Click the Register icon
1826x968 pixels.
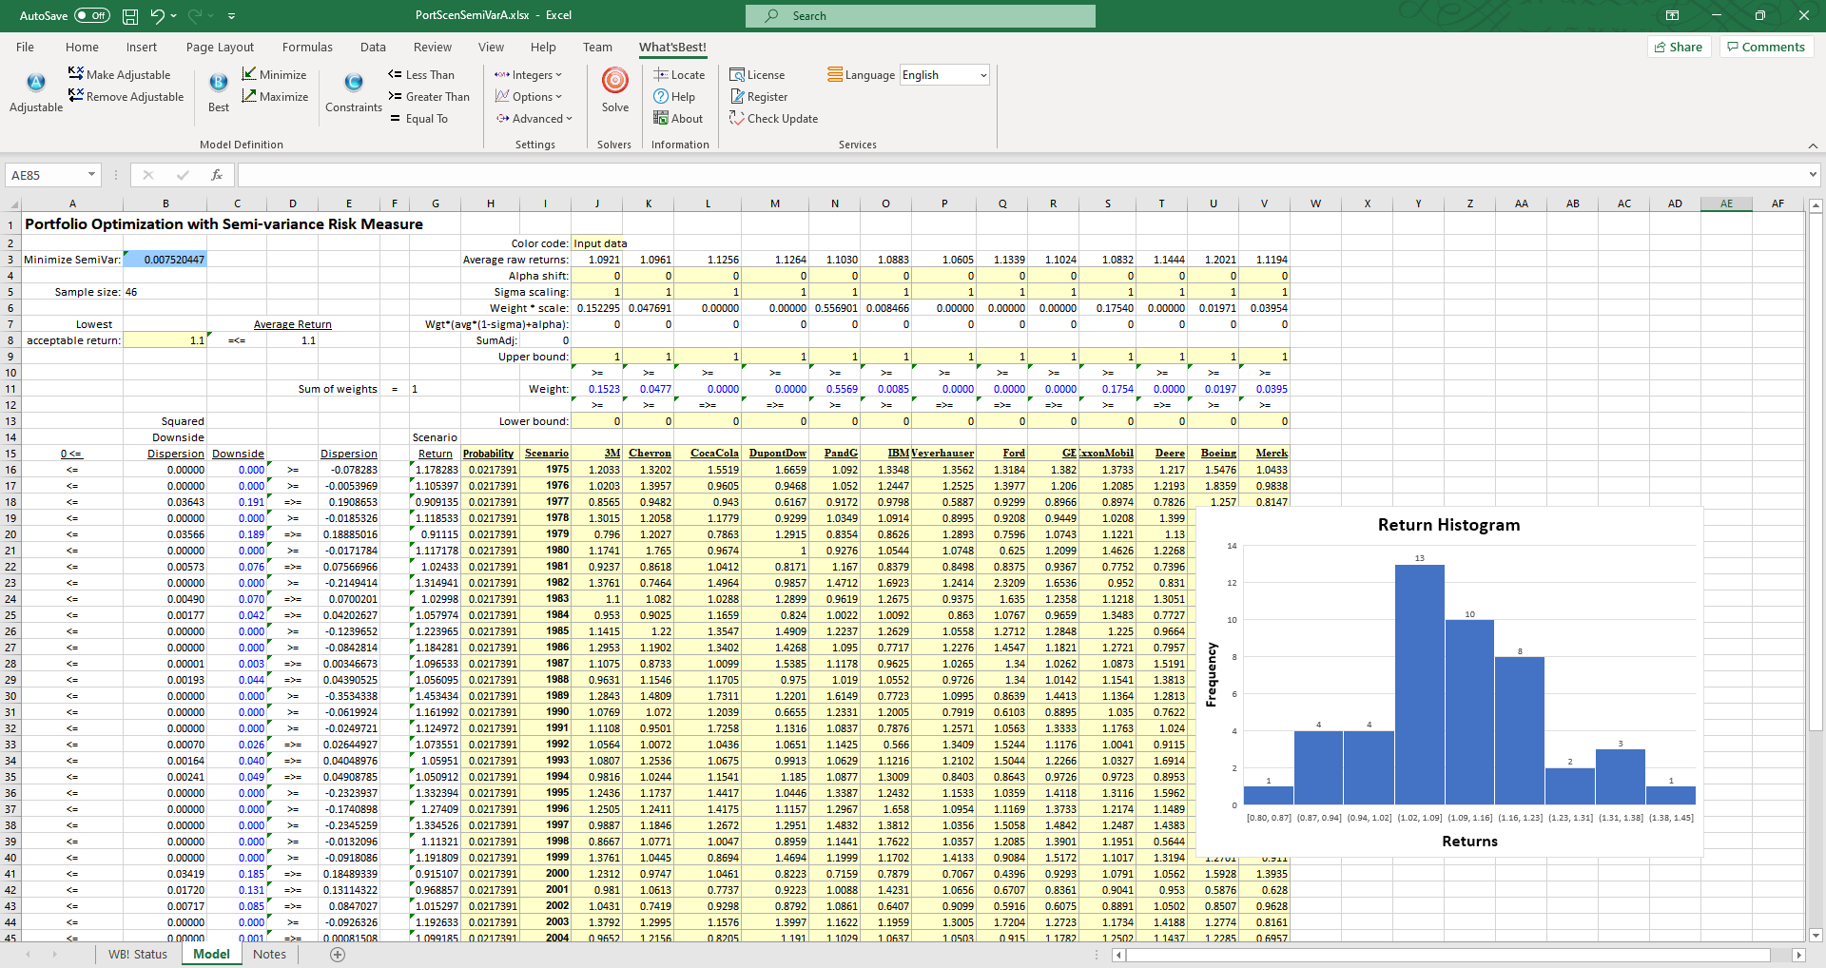click(737, 96)
